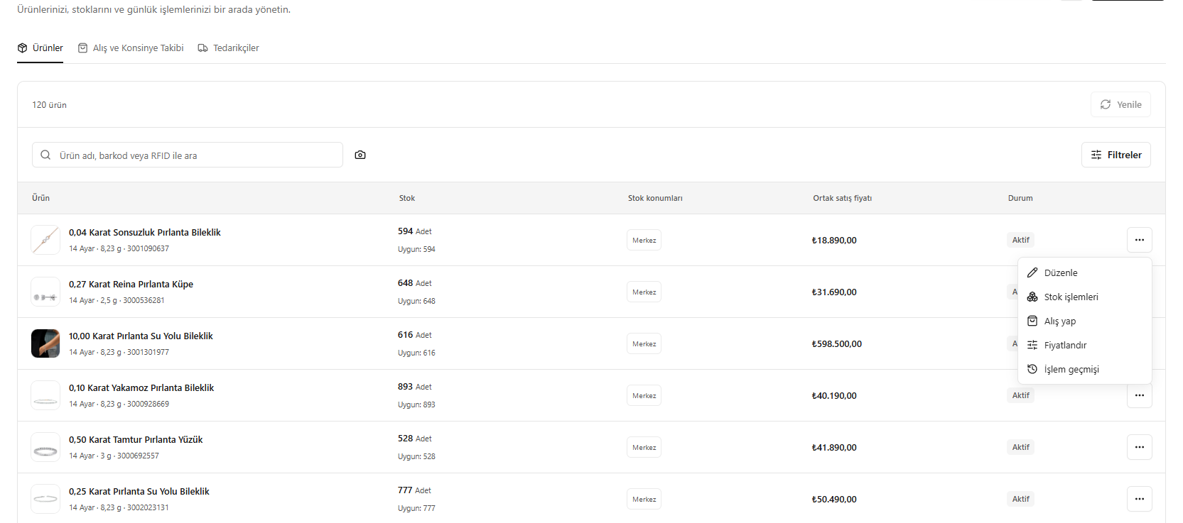Image resolution: width=1183 pixels, height=523 pixels.
Task: Click Merkez location tag in Tamtur Yüzük row
Action: click(644, 447)
